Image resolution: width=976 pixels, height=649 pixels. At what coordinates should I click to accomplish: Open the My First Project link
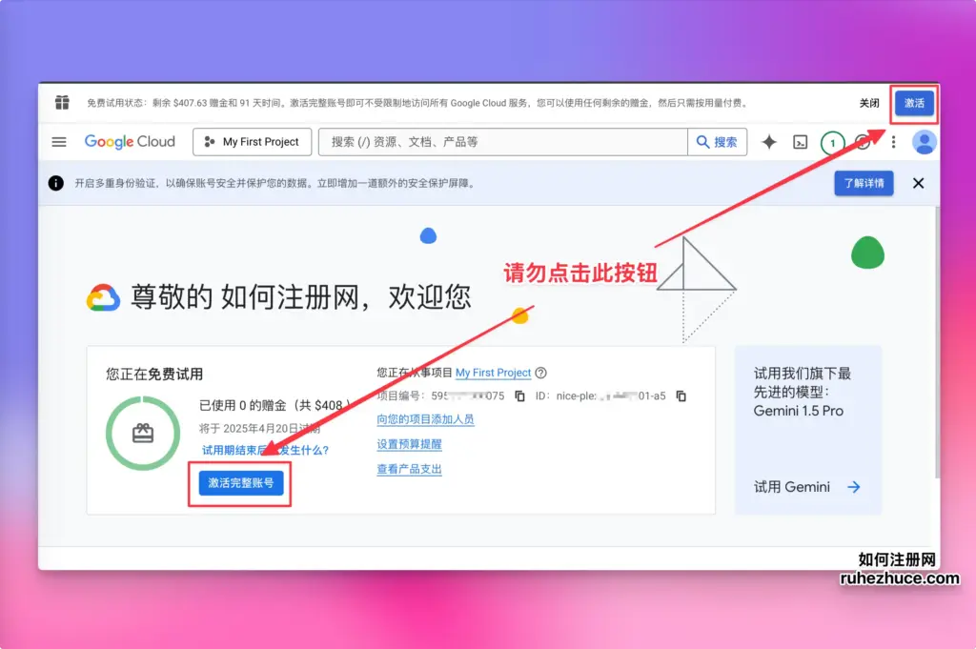click(493, 373)
